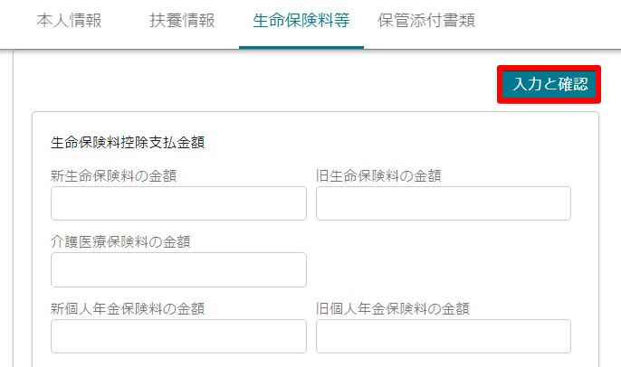Click the right end of 旧個人年金保険料 input
The width and height of the screenshot is (621, 367).
(558, 336)
